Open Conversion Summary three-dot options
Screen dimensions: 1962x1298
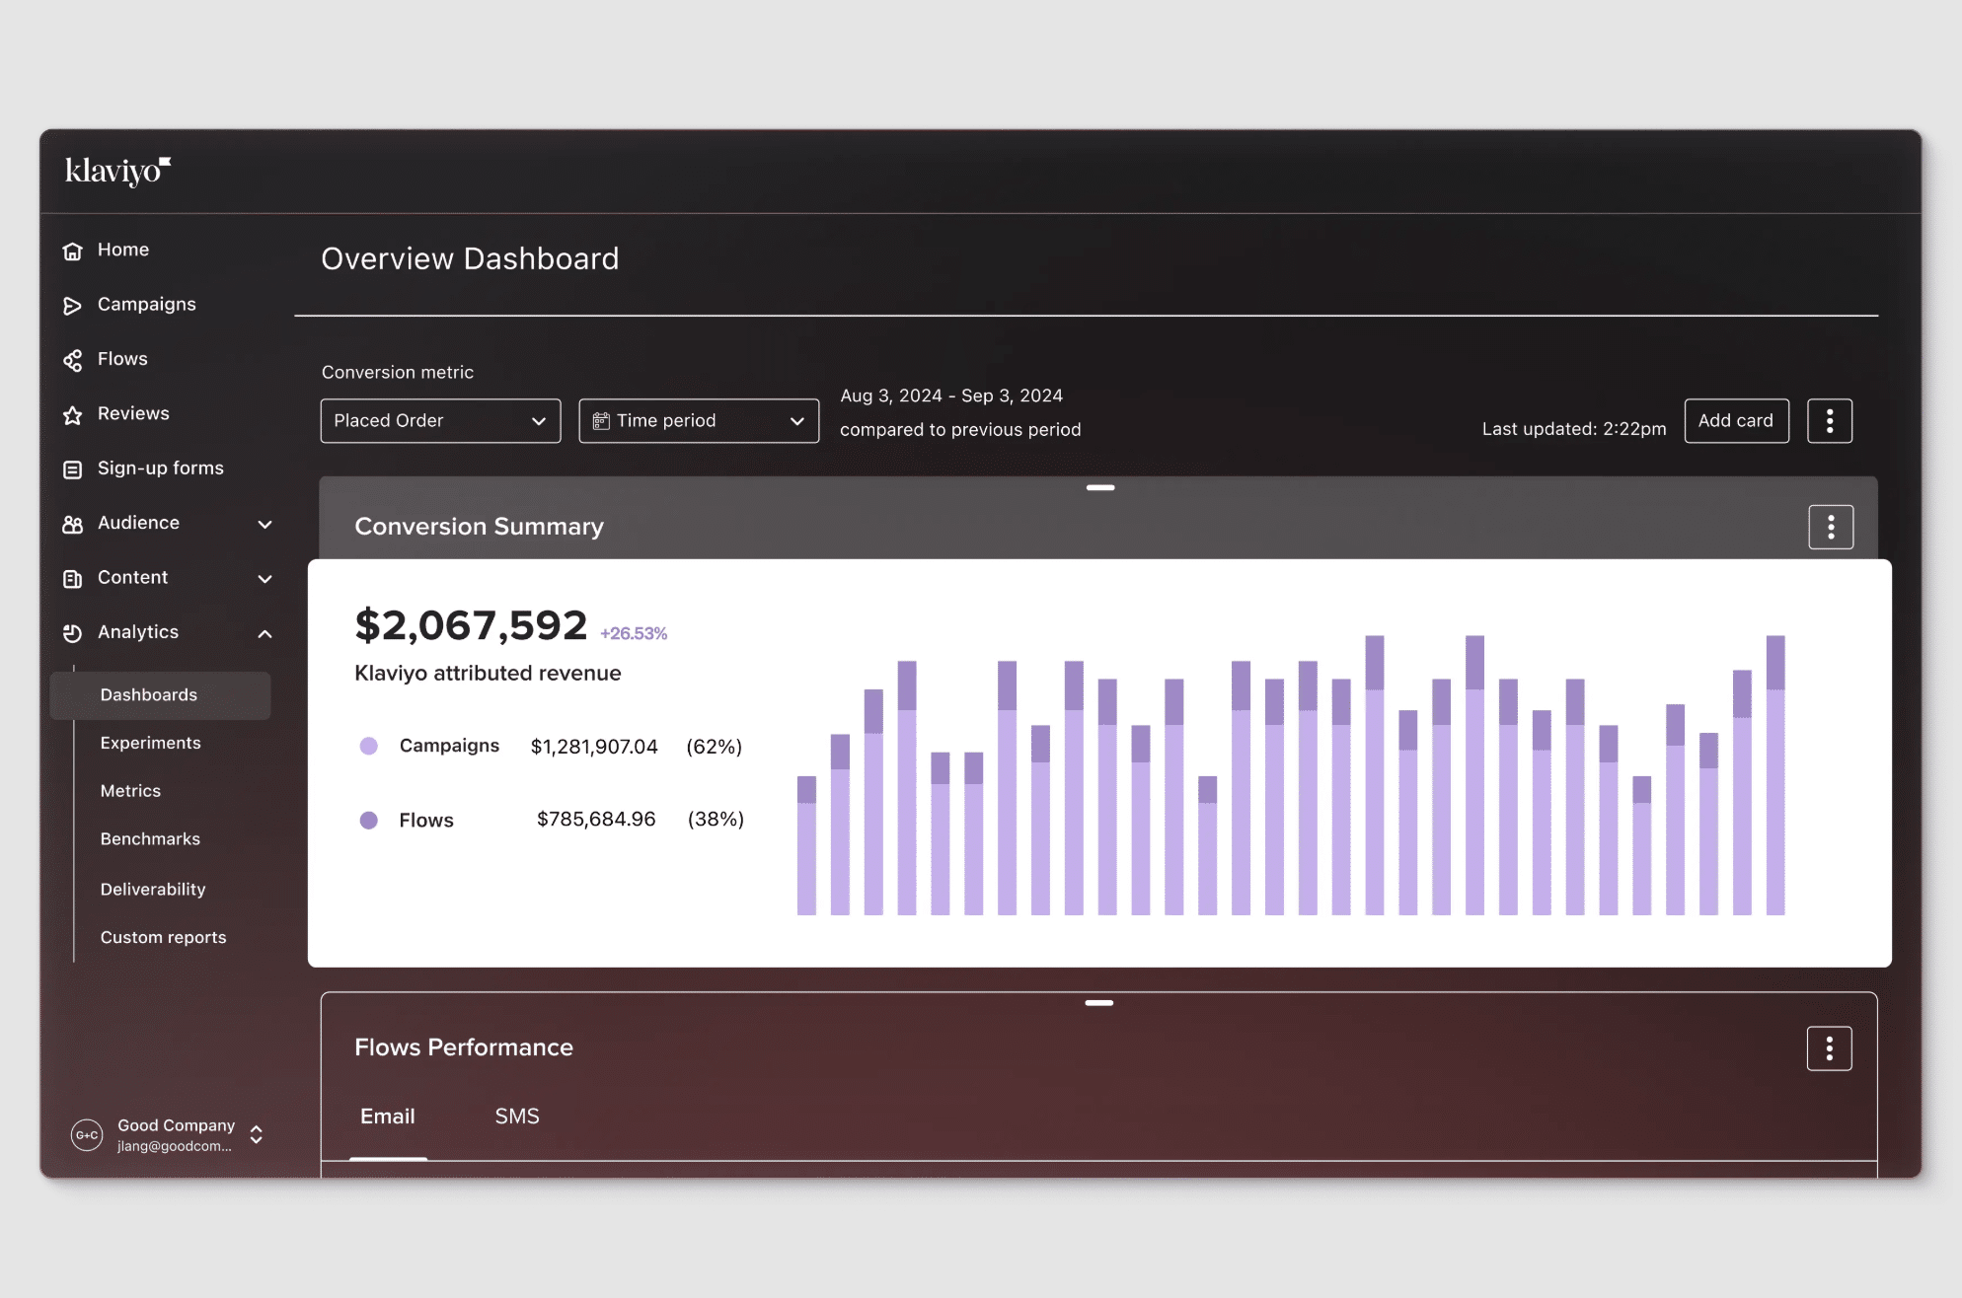(1830, 528)
